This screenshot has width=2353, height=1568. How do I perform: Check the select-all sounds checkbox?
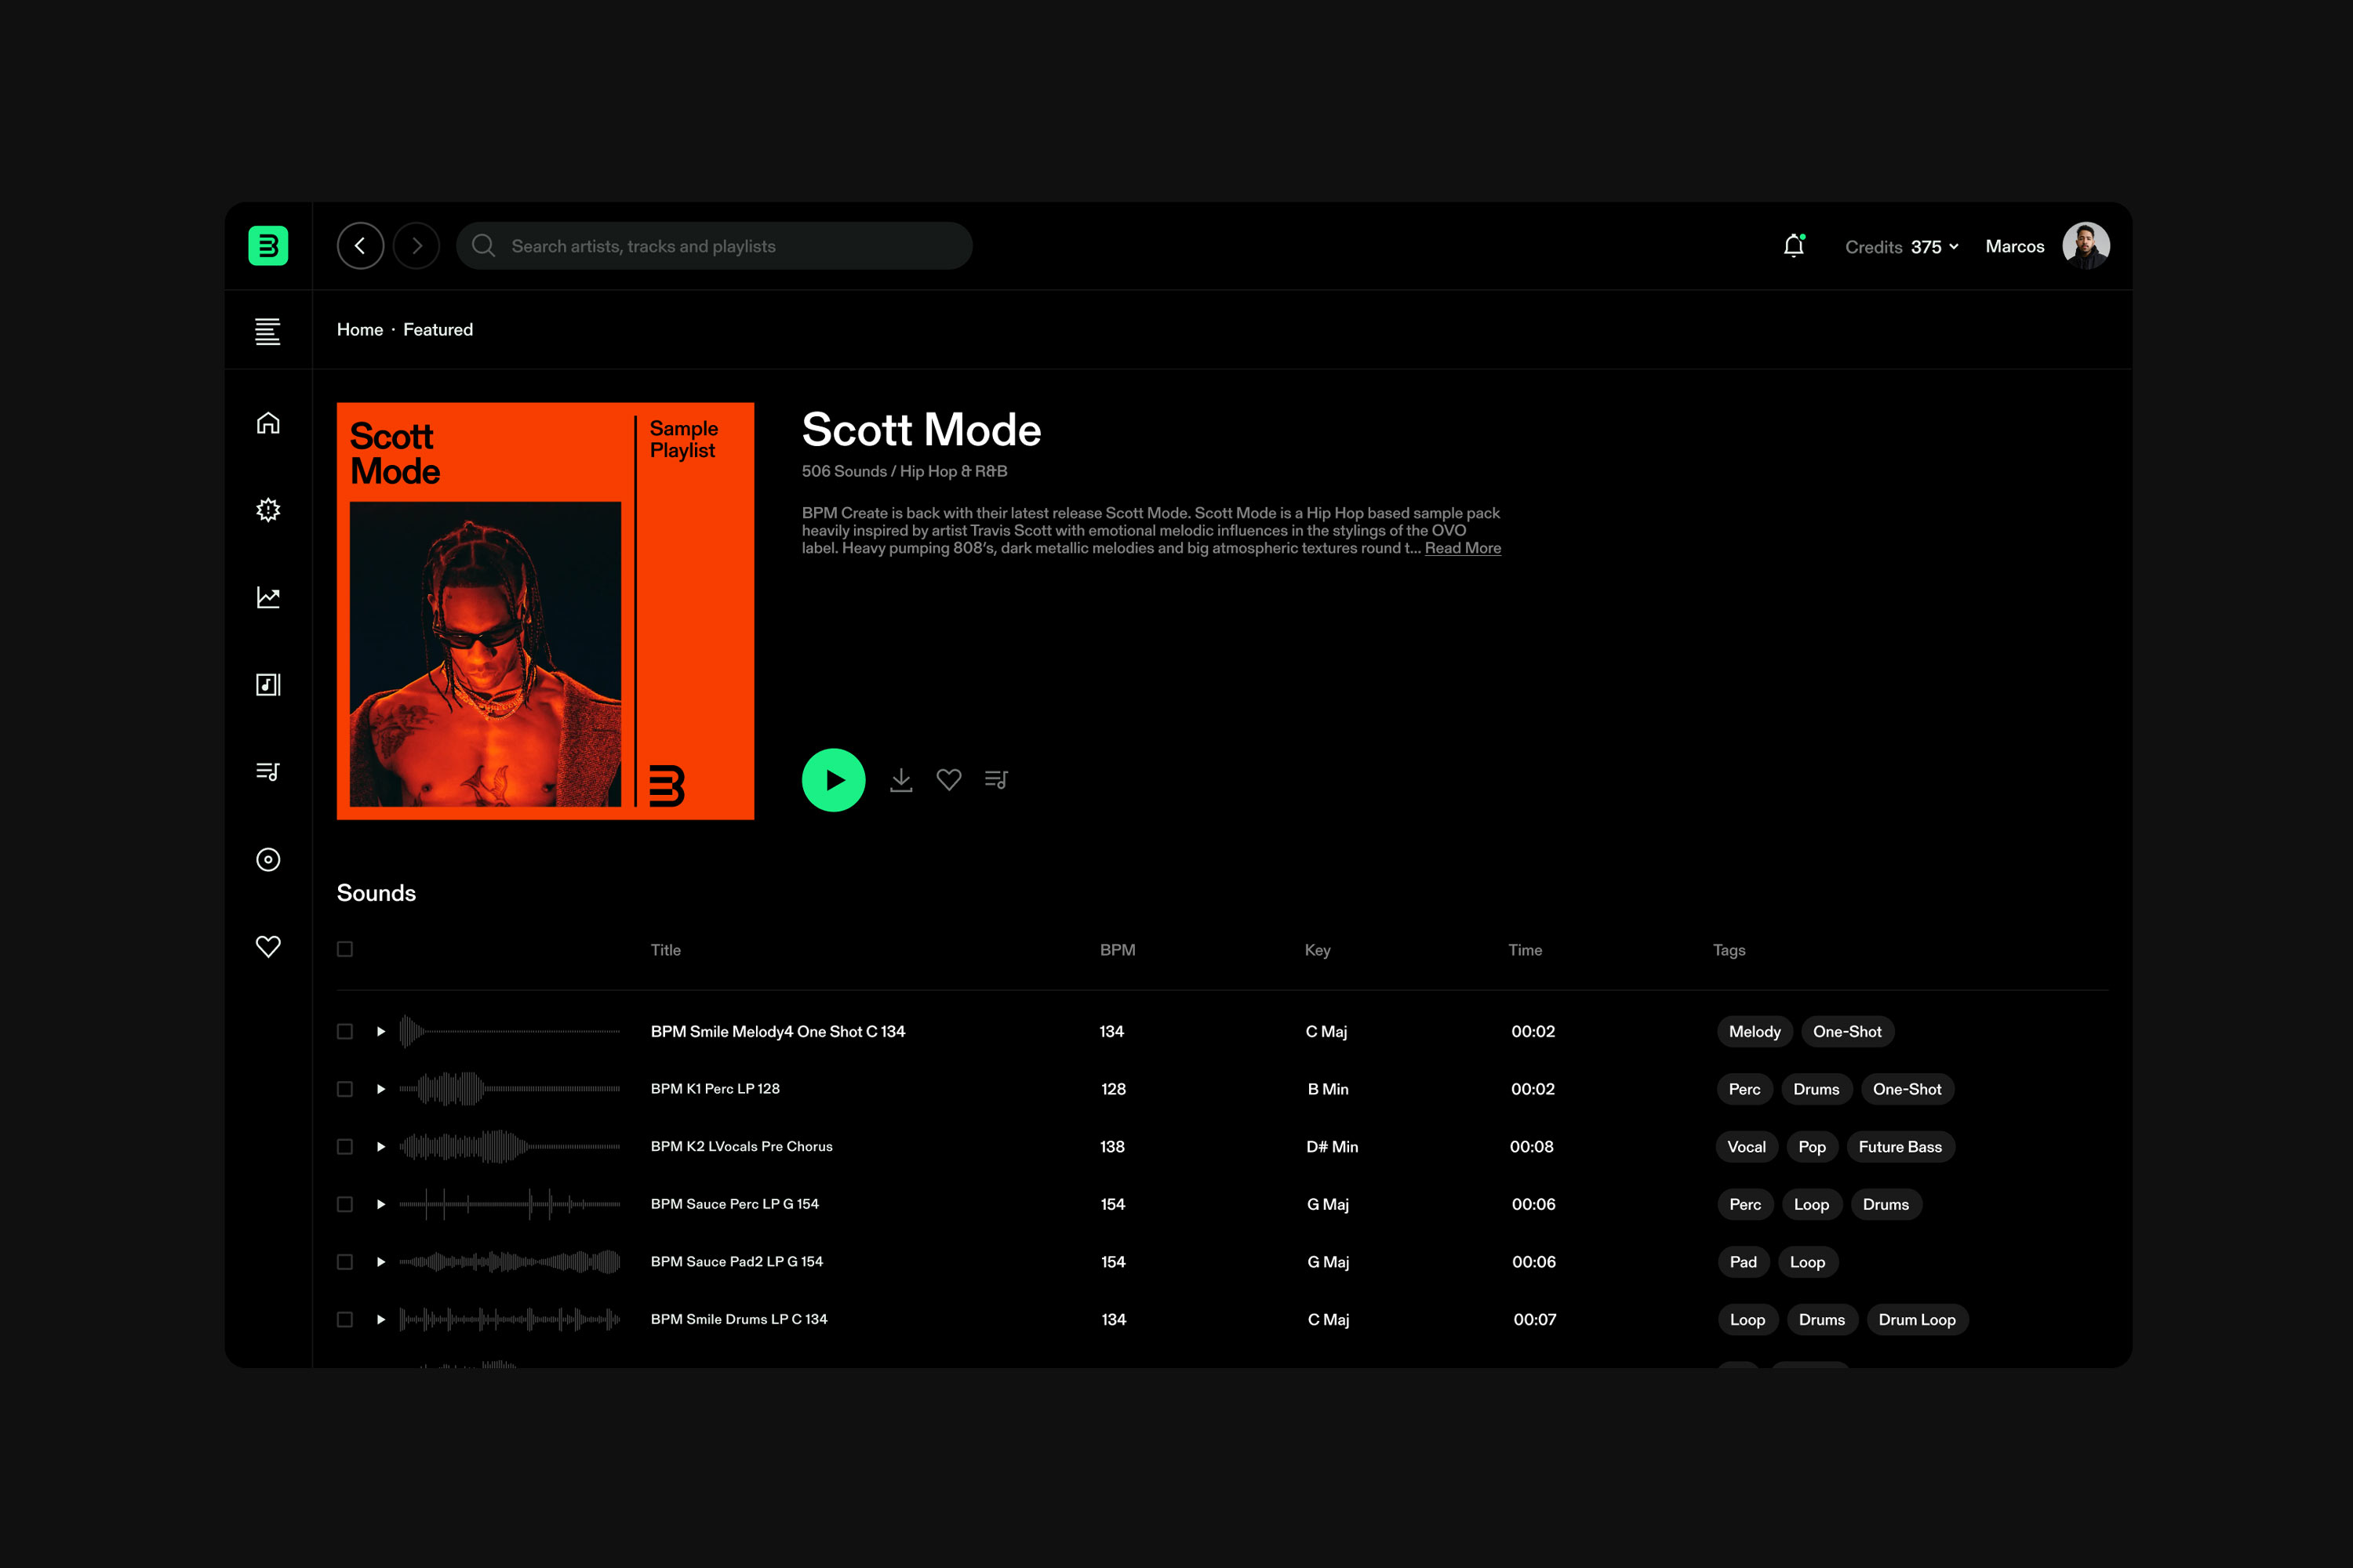pos(345,949)
